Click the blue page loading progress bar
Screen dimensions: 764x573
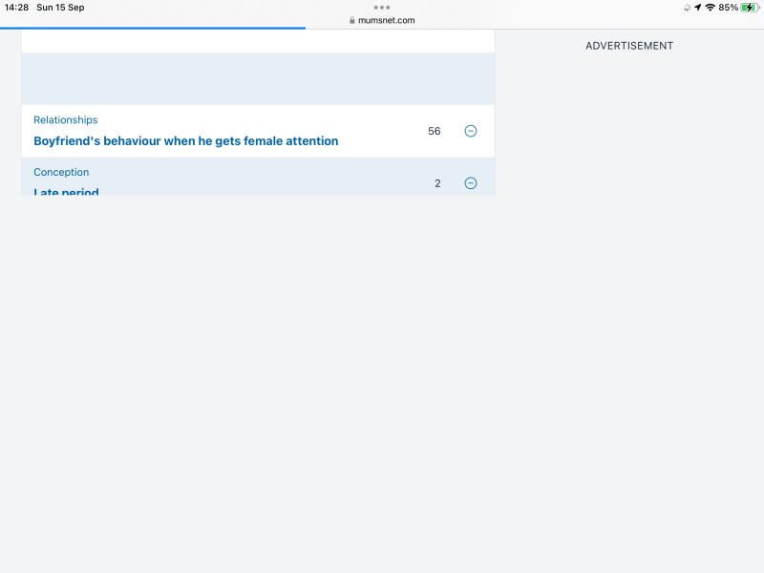point(153,29)
